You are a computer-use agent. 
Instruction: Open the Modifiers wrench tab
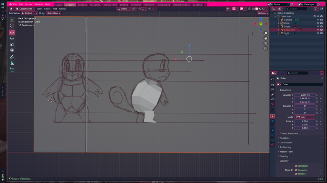click(272, 121)
